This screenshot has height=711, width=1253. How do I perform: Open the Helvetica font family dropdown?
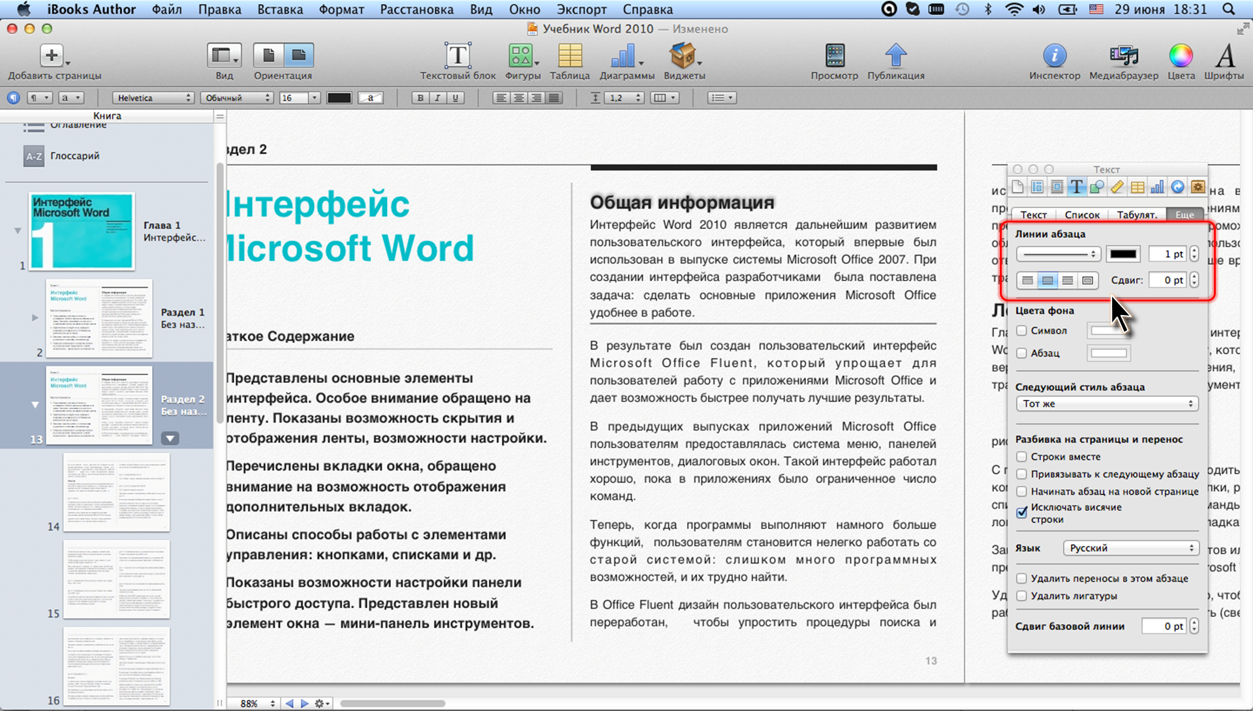tap(153, 98)
